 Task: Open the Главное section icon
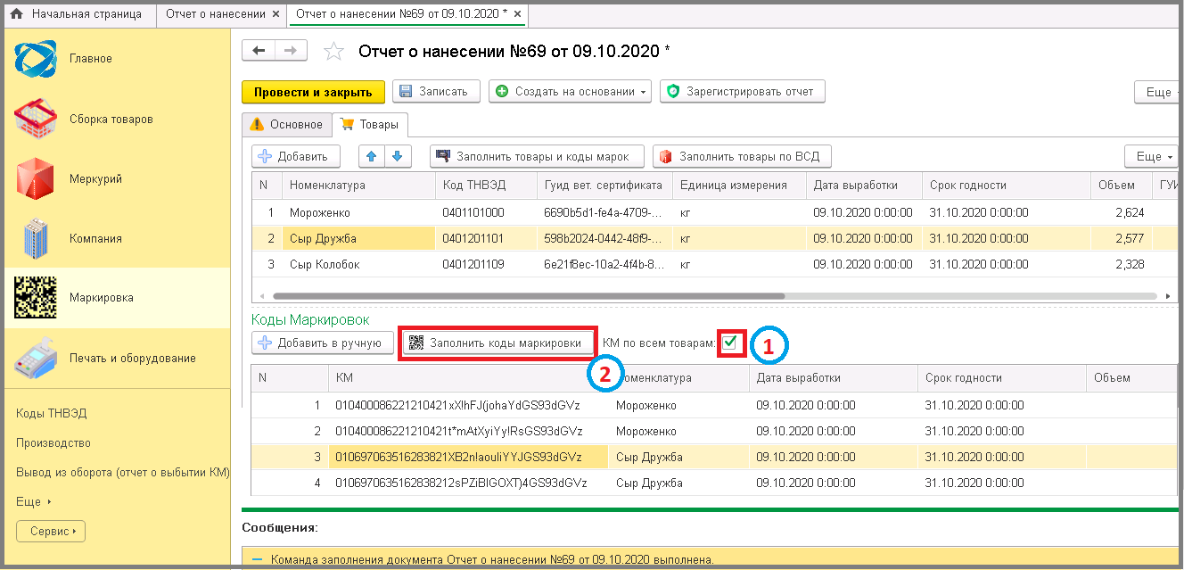coord(36,59)
